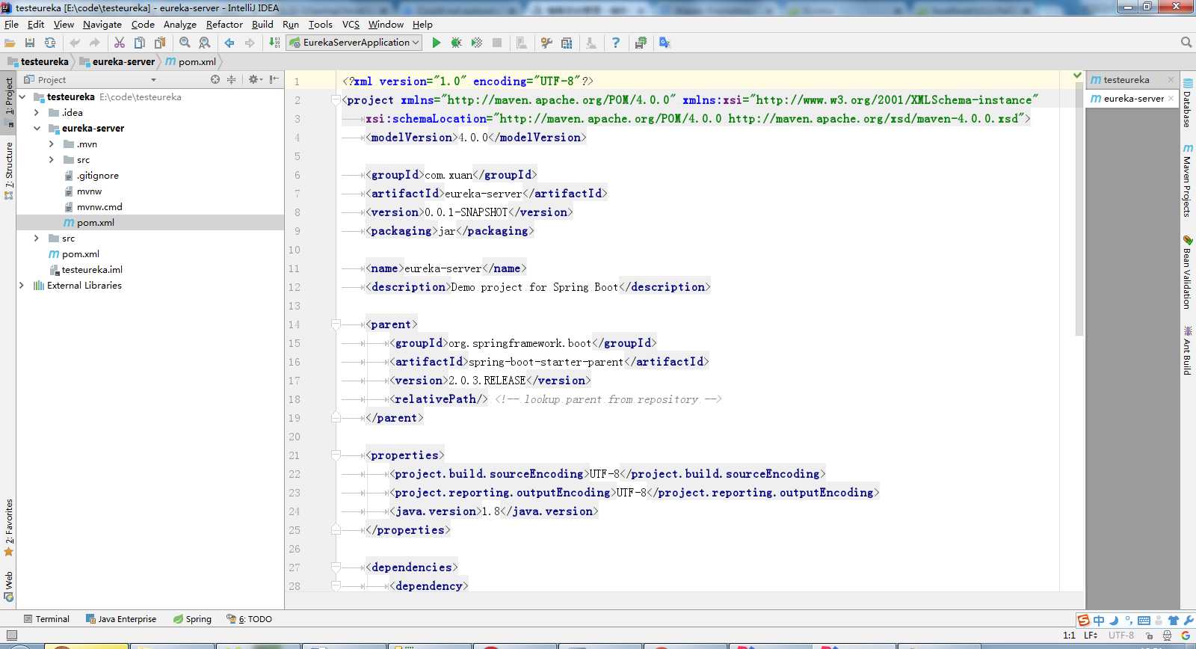Run with coverage icon
The width and height of the screenshot is (1196, 649).
click(476, 43)
